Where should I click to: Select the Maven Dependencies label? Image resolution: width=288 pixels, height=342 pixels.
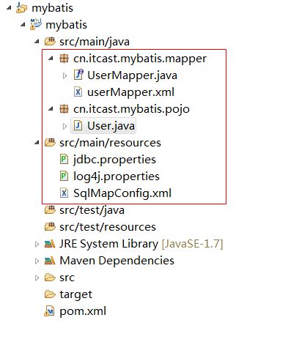pos(117,261)
